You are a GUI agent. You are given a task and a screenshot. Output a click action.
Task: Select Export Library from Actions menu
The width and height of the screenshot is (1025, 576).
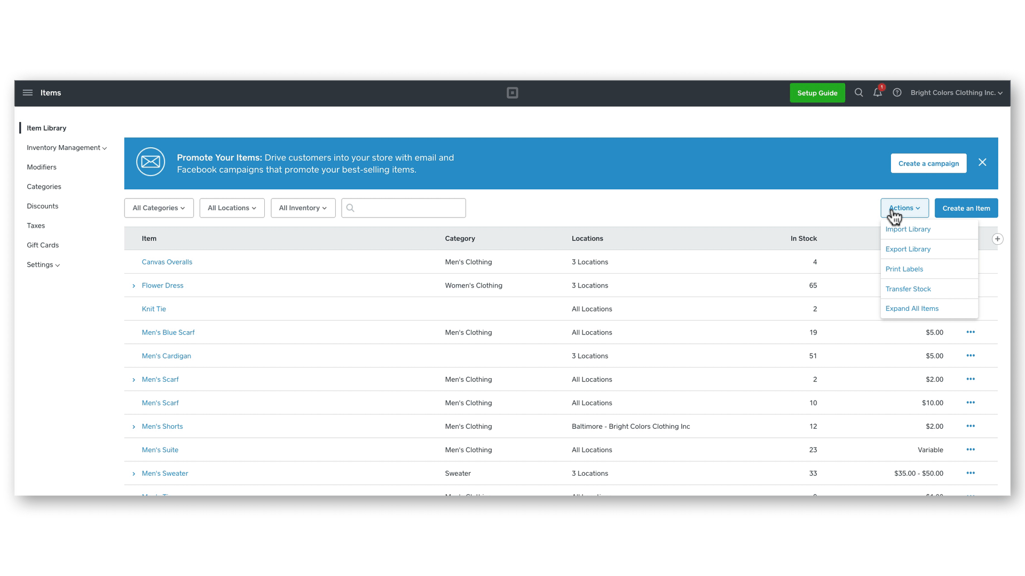click(x=908, y=249)
